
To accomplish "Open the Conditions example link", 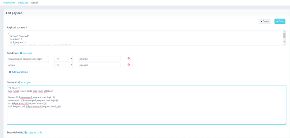I will pos(27,53).
